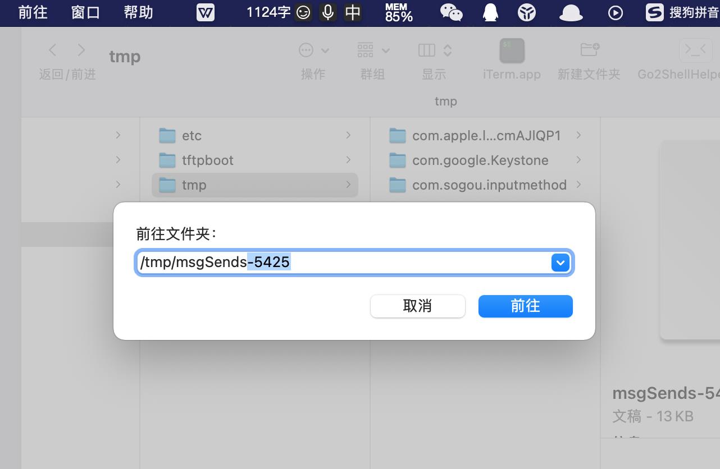Expand the com.apple.l...cmAJIQP1 chevron
Screen dimensions: 720x469
pyautogui.click(x=578, y=135)
